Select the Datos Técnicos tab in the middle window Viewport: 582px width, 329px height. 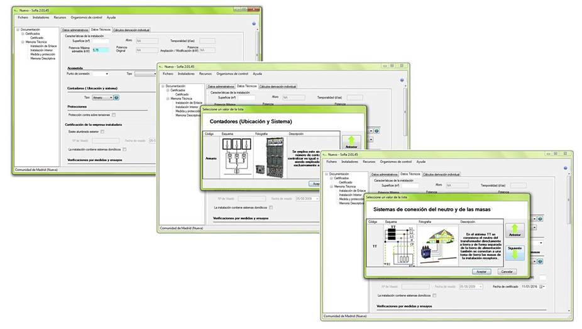click(246, 86)
